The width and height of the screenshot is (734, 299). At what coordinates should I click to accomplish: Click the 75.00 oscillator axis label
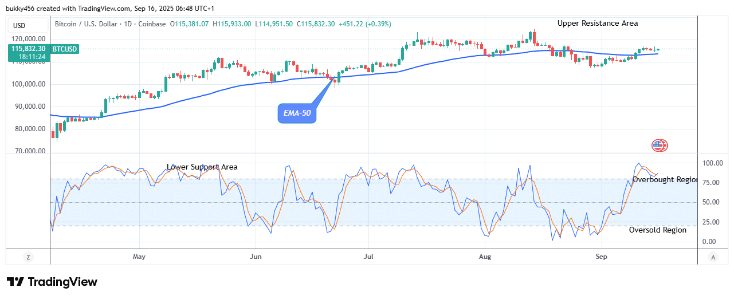(712, 183)
